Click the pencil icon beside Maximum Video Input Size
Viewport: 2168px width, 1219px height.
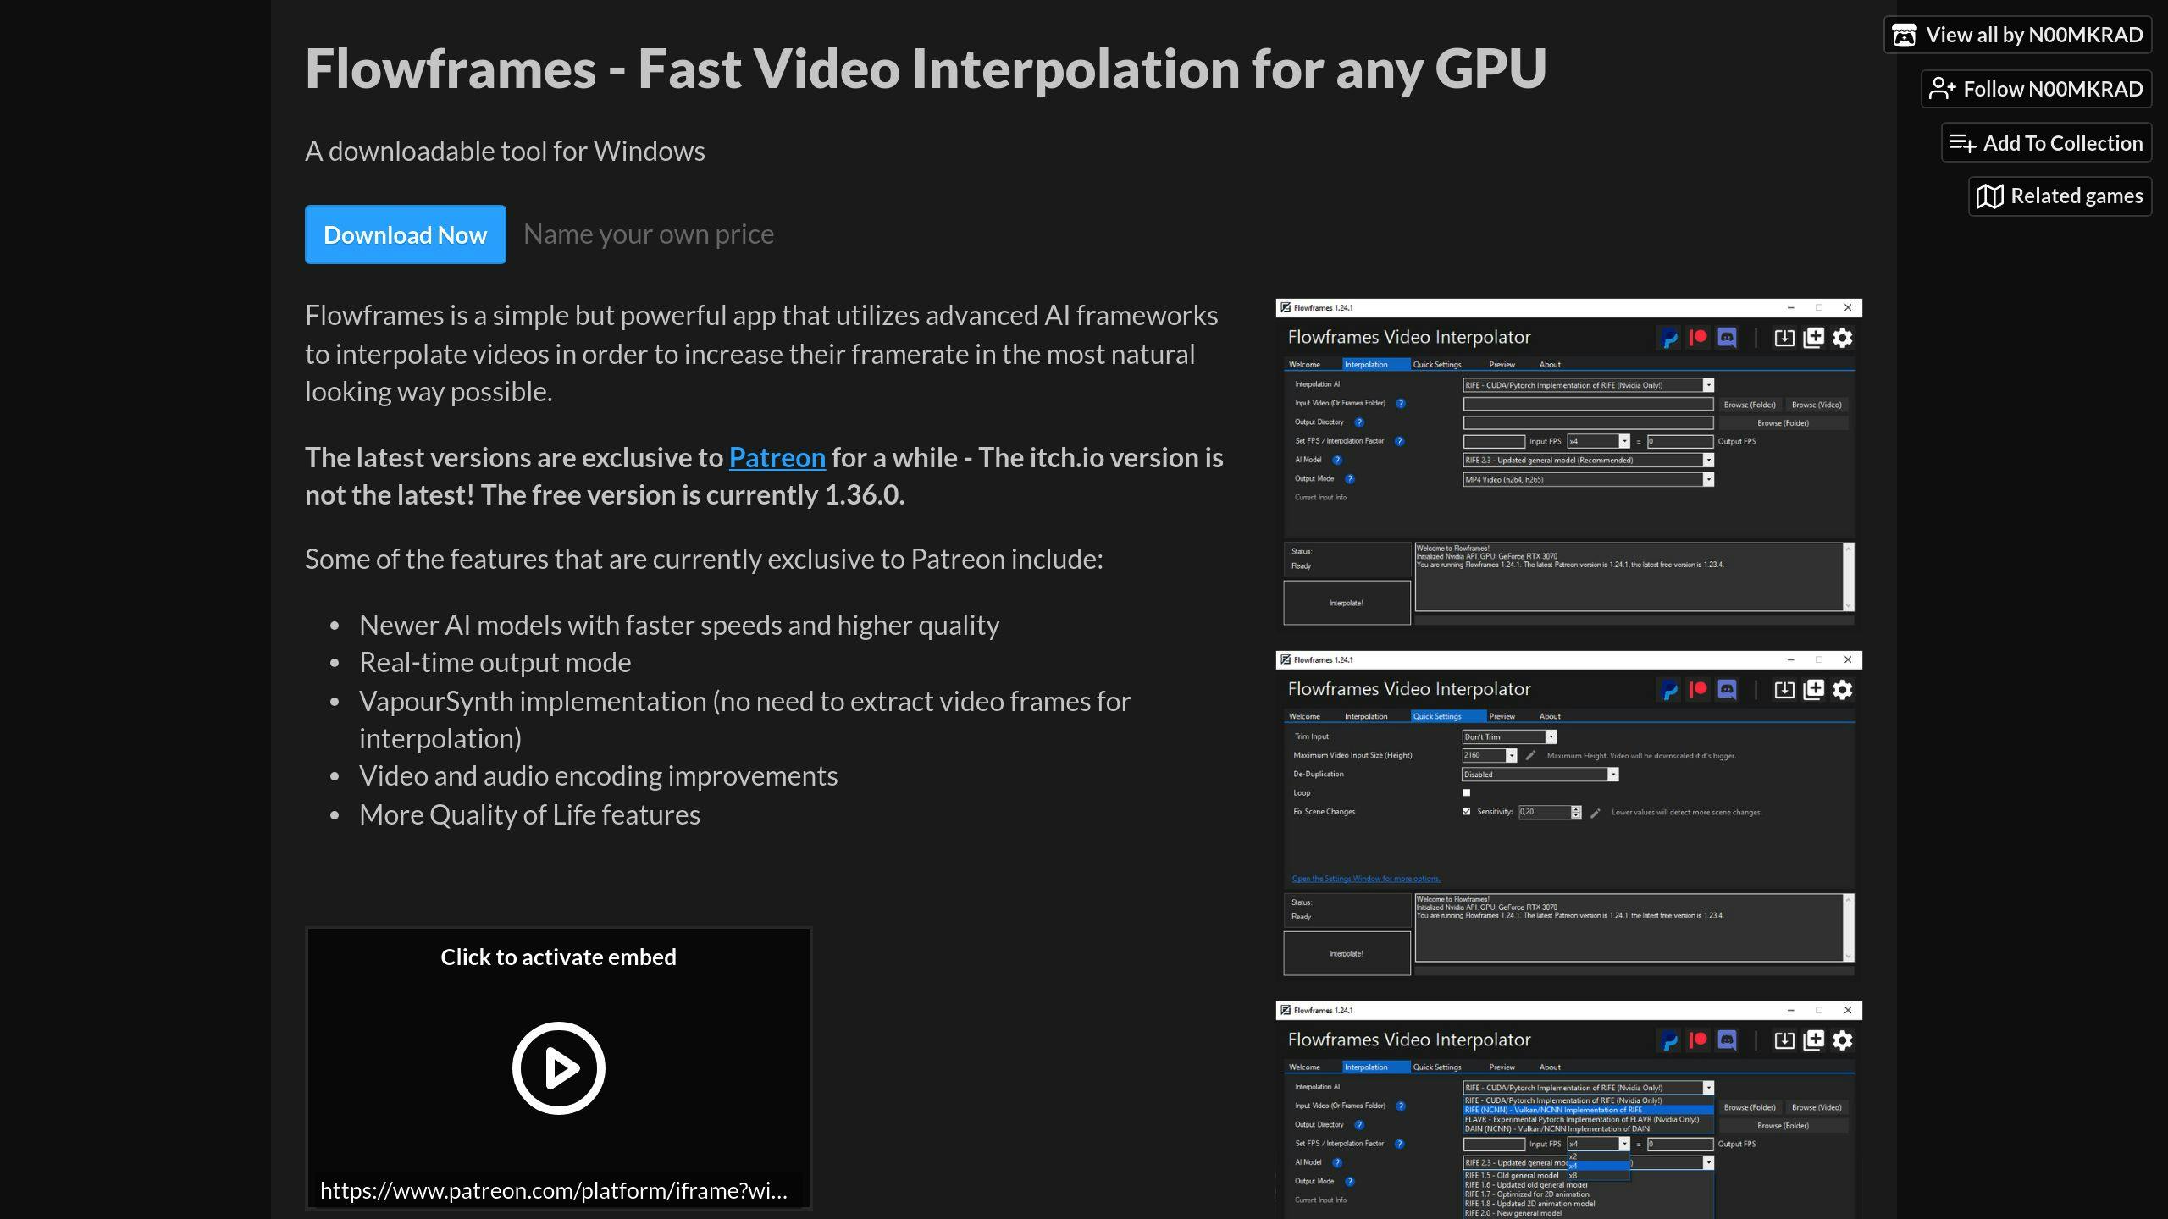[x=1530, y=755]
